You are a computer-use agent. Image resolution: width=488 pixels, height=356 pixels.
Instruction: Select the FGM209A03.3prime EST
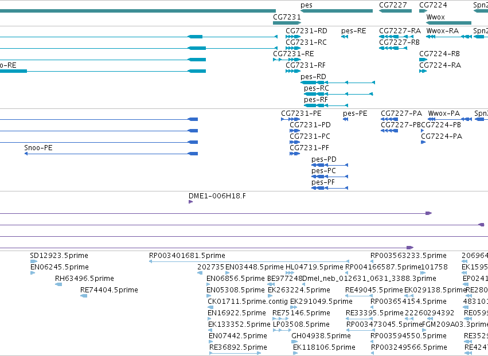(x=424, y=330)
